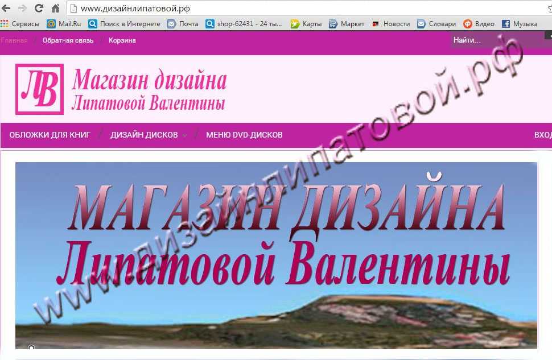Click the Карты bookmark icon
The height and width of the screenshot is (360, 552).
[x=295, y=24]
